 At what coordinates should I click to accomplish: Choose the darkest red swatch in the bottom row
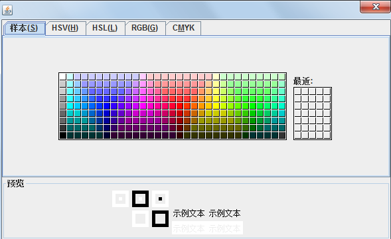pos(179,135)
